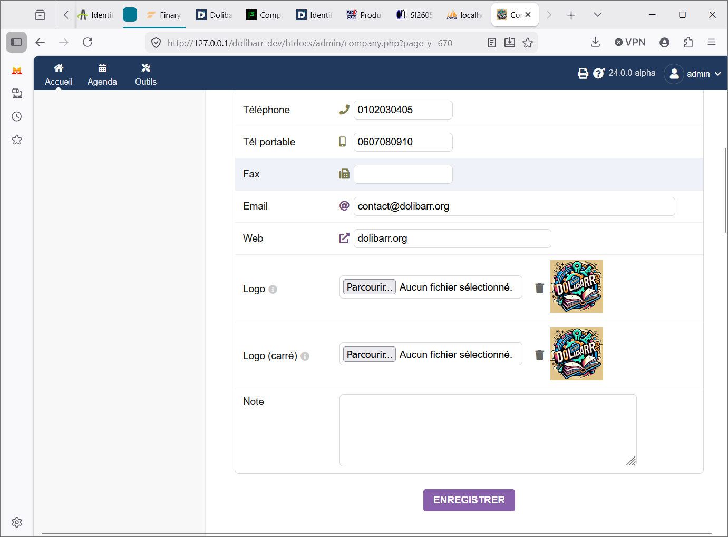728x537 pixels.
Task: Open browser extensions icon
Action: pos(688,42)
